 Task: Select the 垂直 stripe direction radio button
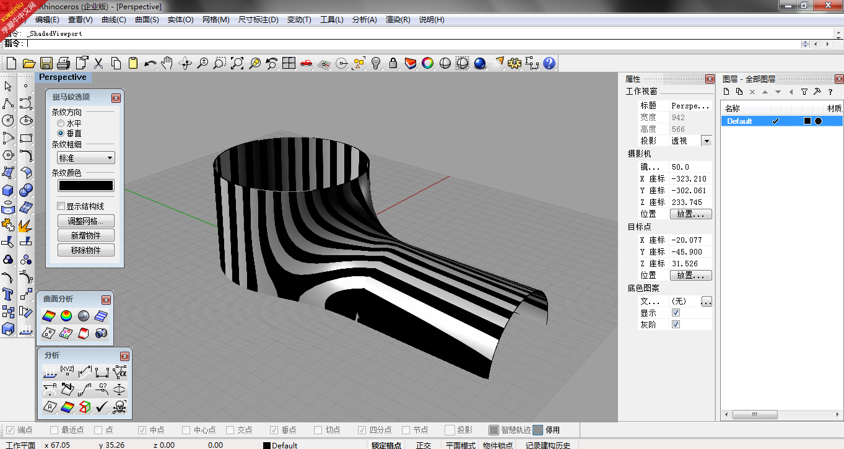[x=61, y=133]
